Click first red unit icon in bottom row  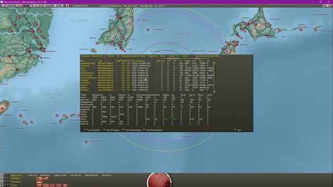coord(40,185)
